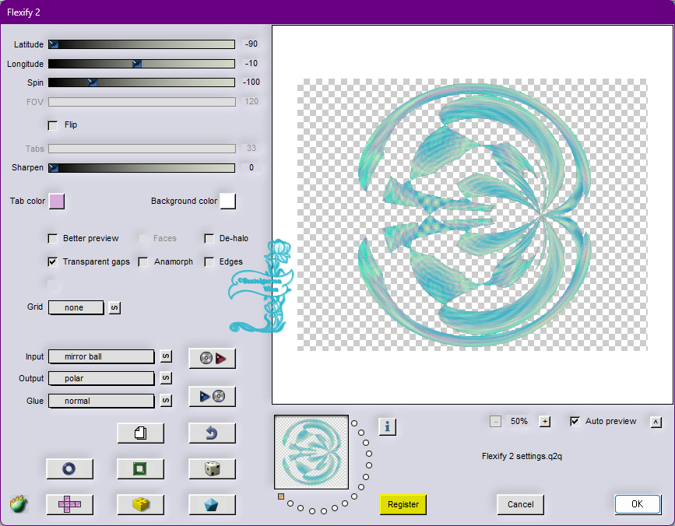675x526 pixels.
Task: Click OK to apply Flexify settings
Action: tap(637, 504)
